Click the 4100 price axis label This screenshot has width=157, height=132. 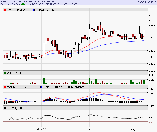152,15
